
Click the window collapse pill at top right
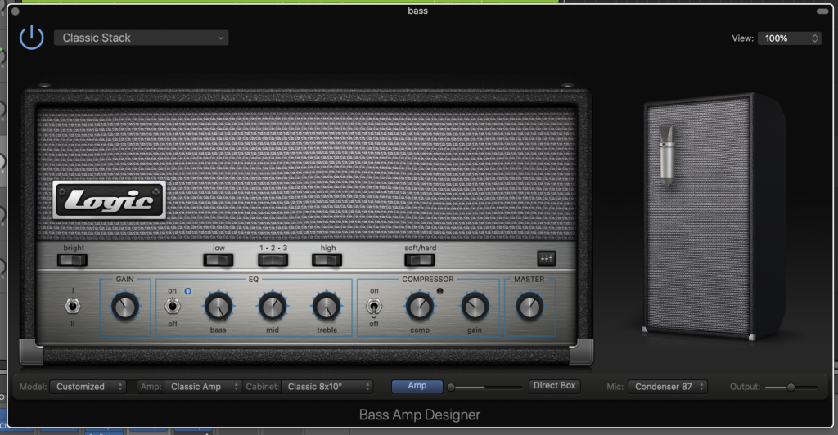pos(822,11)
